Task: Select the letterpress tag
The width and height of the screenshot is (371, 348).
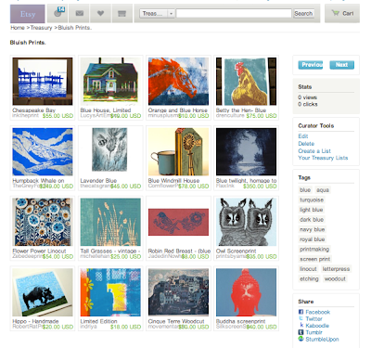Action: (336, 269)
